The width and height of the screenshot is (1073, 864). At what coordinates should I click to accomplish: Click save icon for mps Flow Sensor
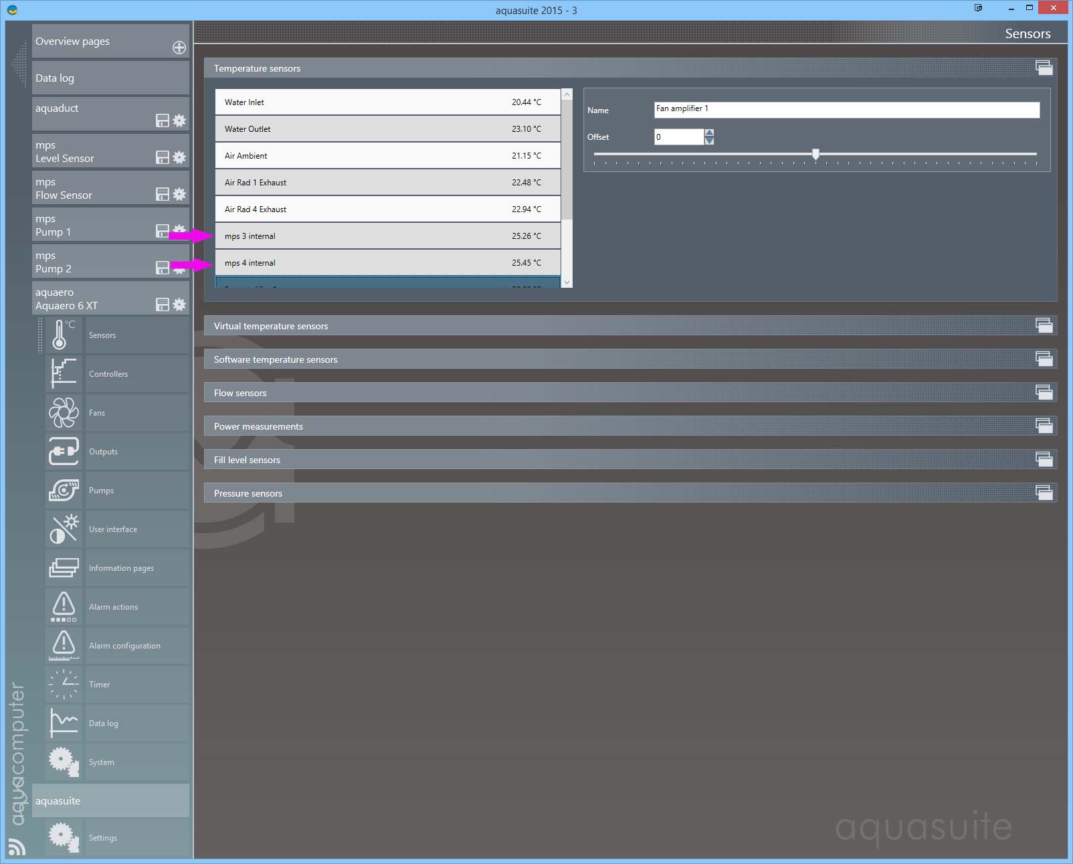pyautogui.click(x=163, y=194)
